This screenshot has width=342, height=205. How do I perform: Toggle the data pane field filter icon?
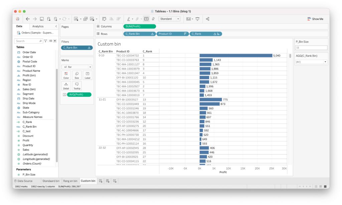point(46,41)
